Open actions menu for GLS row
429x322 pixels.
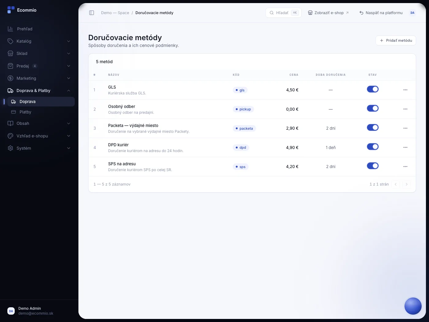click(405, 90)
